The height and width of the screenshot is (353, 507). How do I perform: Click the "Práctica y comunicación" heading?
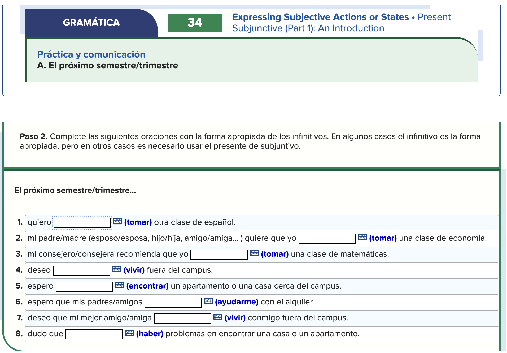[x=91, y=54]
